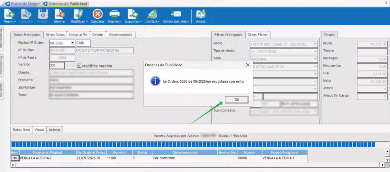Click the Enviar por Mail icon

pos(176,14)
